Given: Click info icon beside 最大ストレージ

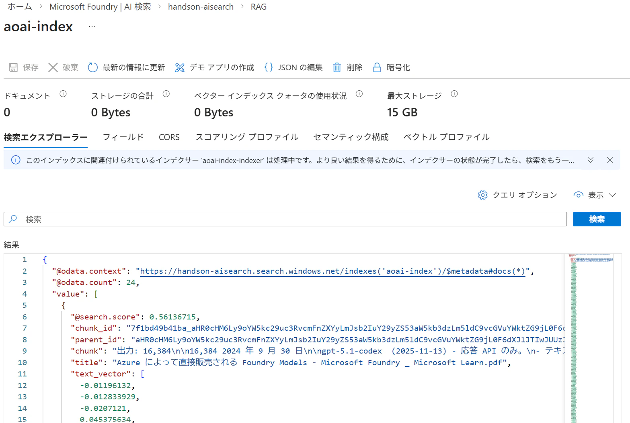Looking at the screenshot, I should 454,94.
